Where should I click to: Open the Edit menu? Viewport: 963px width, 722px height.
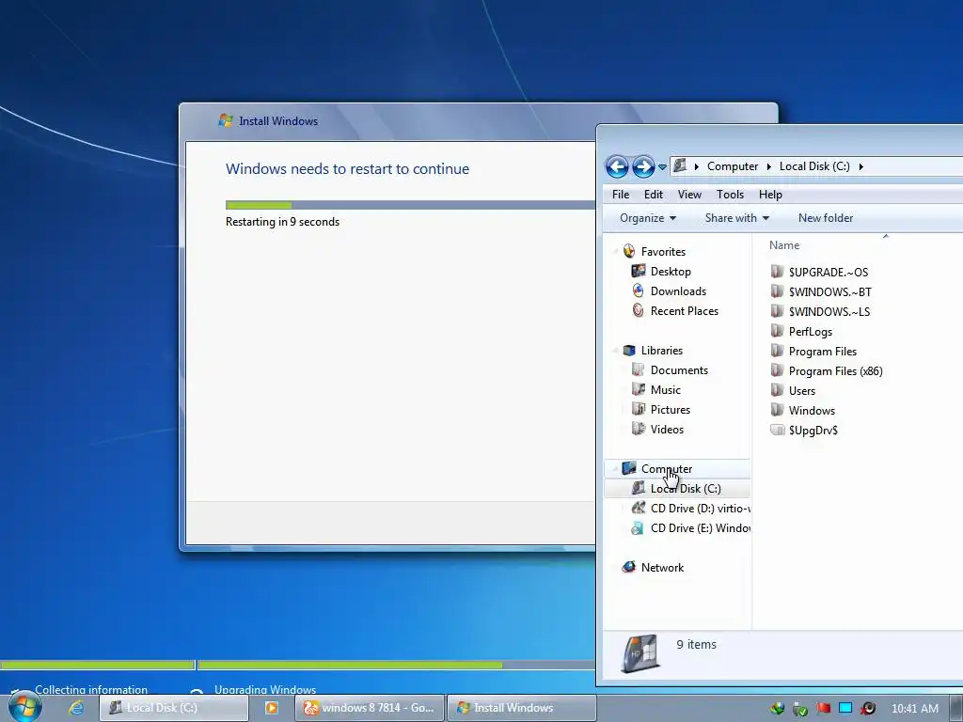[x=653, y=195]
